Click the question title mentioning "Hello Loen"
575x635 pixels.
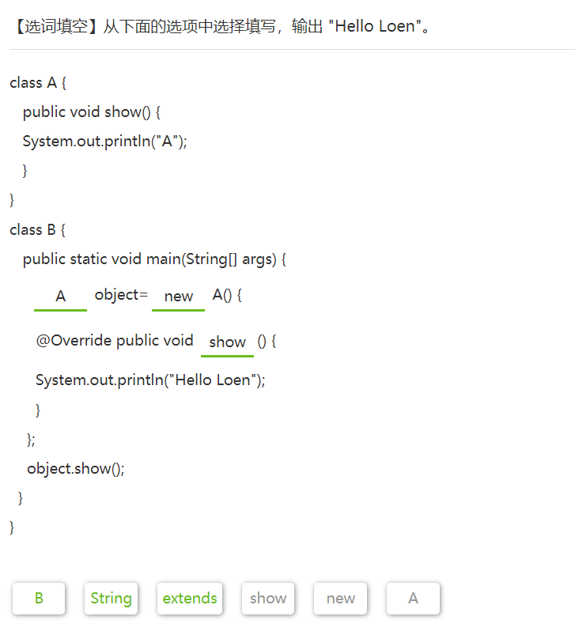223,26
